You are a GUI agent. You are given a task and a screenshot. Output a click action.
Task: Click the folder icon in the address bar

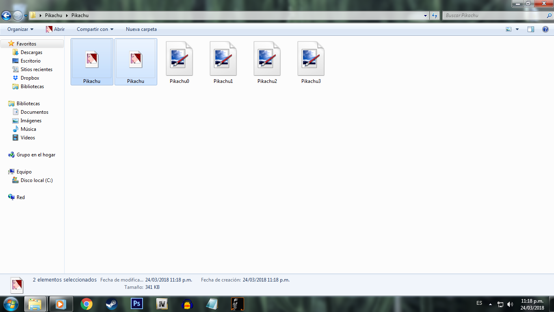coord(33,15)
